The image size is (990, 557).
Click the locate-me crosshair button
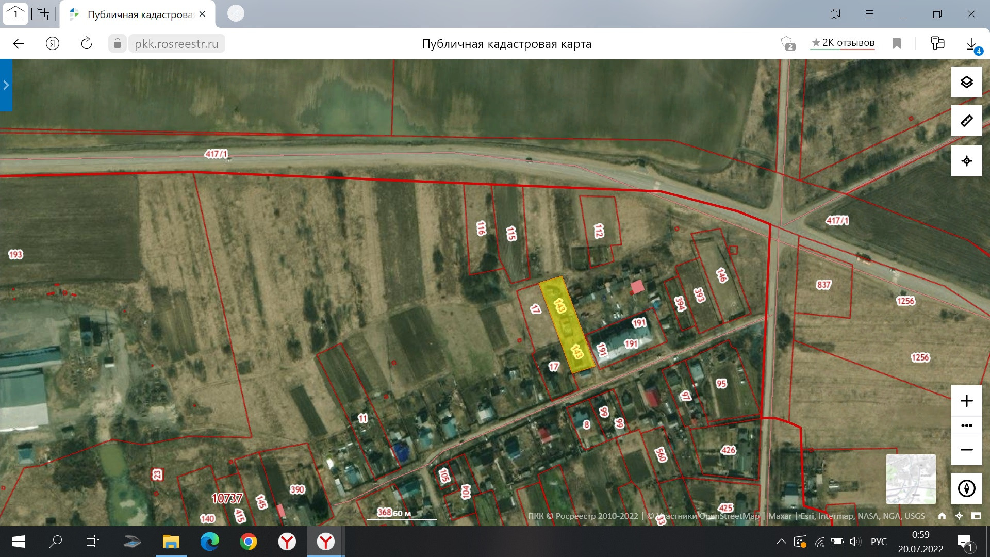pos(966,161)
